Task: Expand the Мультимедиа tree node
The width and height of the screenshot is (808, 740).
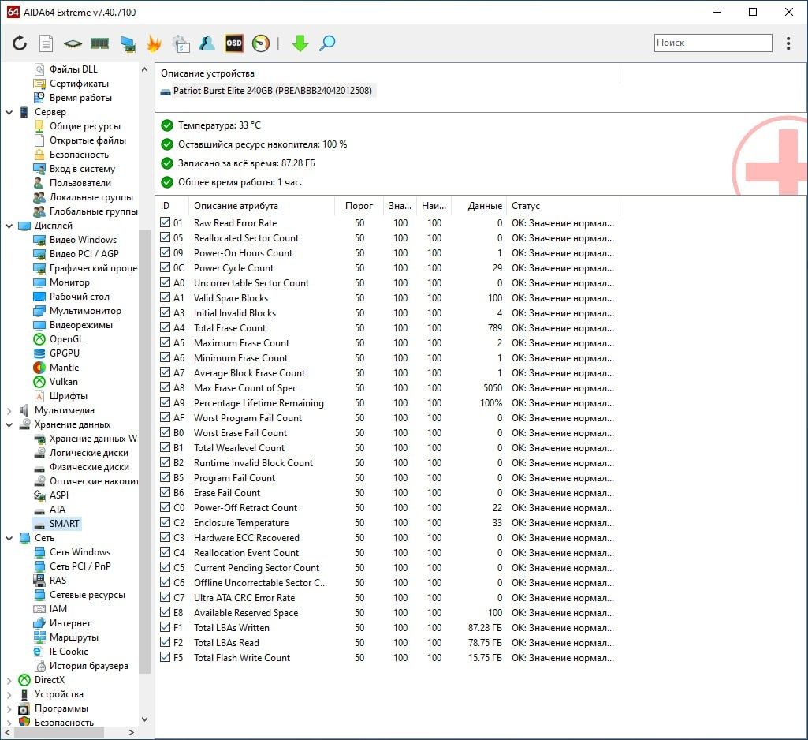Action: 9,410
